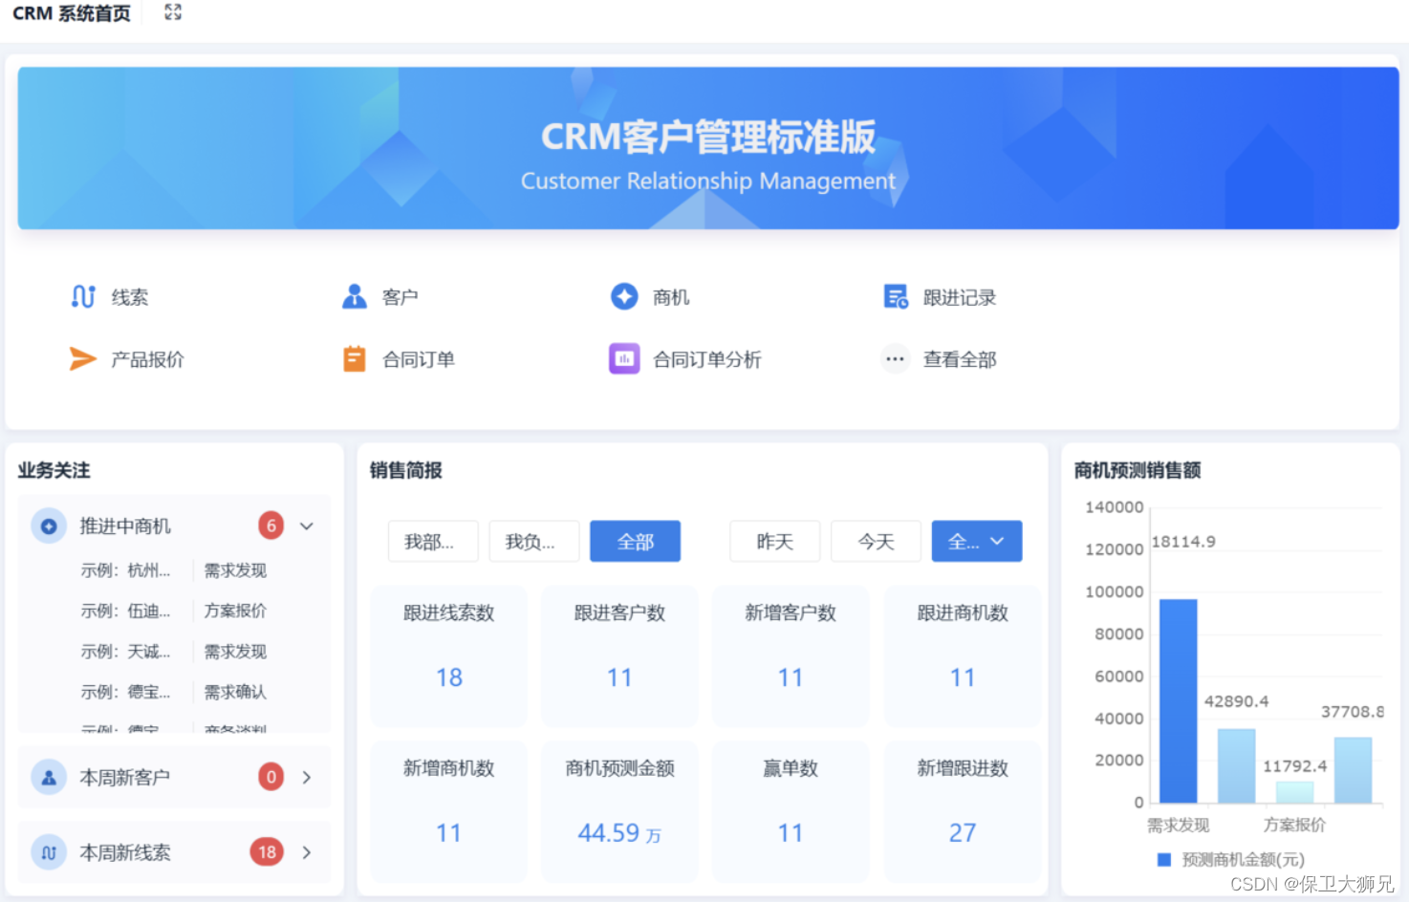Open the 产品报价 product quote icon
The height and width of the screenshot is (902, 1409).
pos(83,359)
